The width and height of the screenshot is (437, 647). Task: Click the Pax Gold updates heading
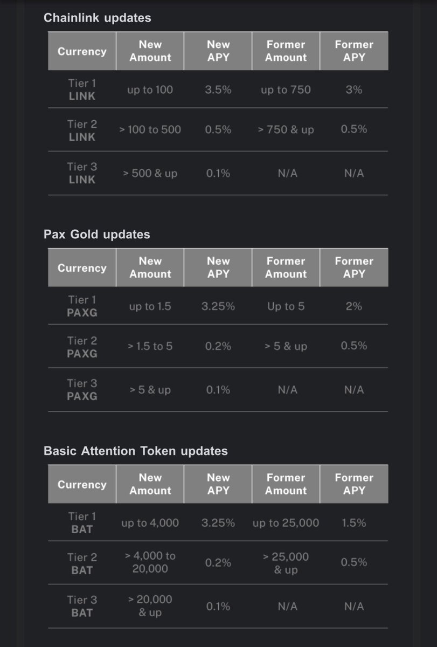97,235
